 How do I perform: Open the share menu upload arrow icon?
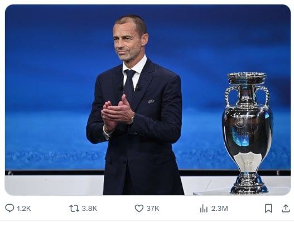286,209
